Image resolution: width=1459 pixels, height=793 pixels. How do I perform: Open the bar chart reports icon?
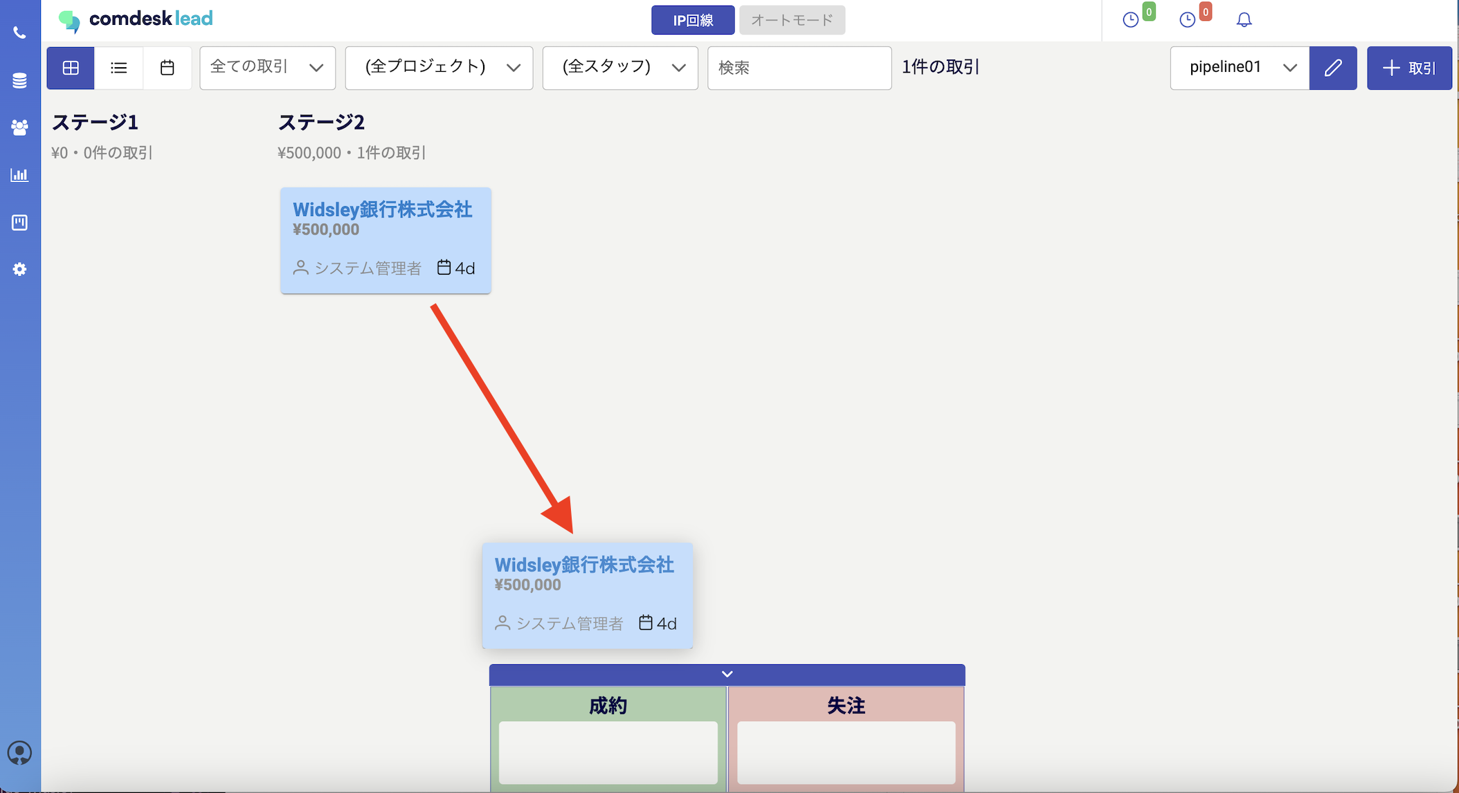(19, 174)
